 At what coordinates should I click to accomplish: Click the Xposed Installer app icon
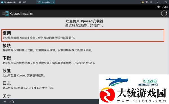point(6,13)
